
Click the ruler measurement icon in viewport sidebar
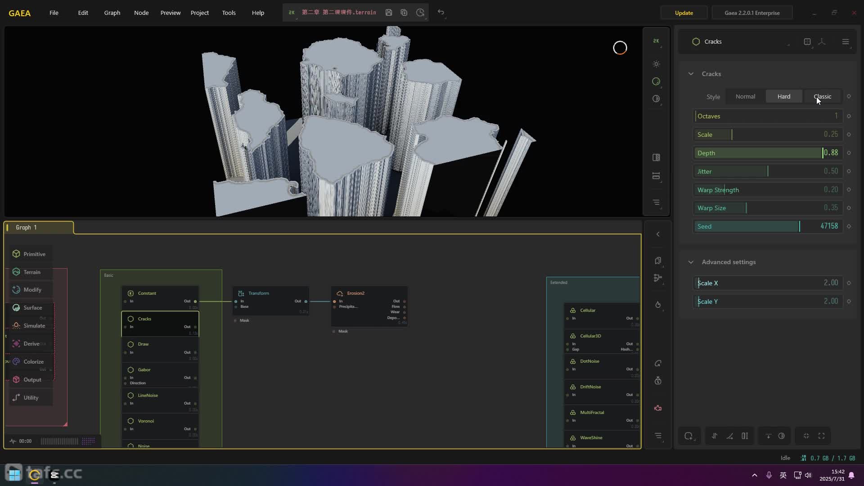pos(656,176)
